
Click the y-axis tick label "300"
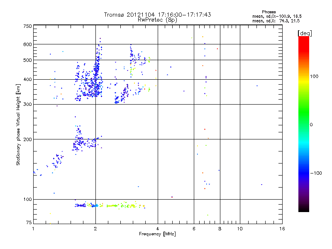(x=27, y=105)
